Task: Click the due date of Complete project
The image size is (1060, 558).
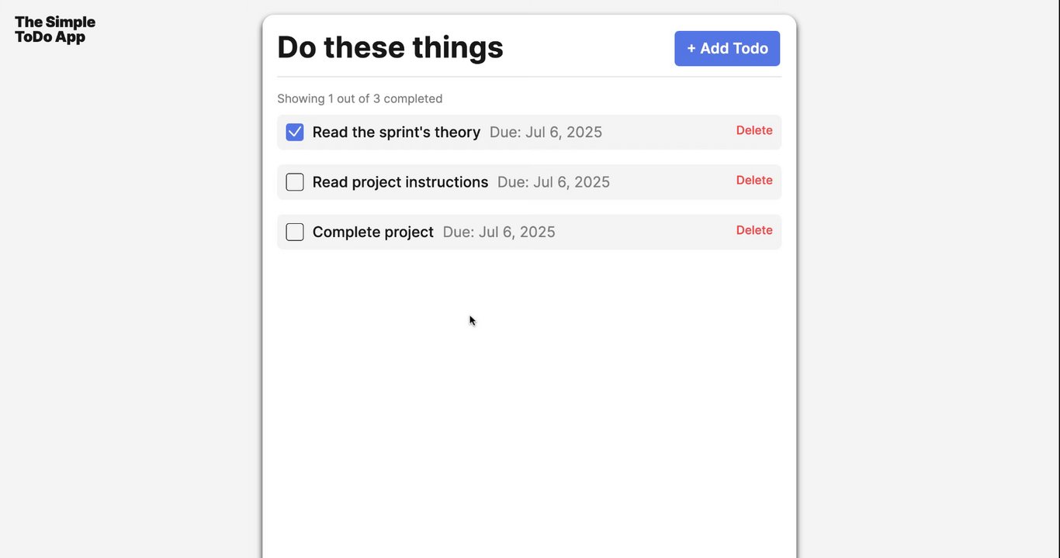Action: pos(499,232)
